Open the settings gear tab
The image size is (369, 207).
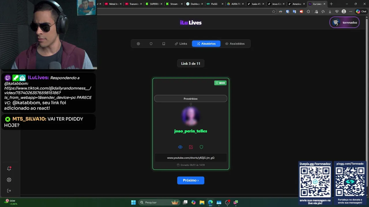pos(138,44)
